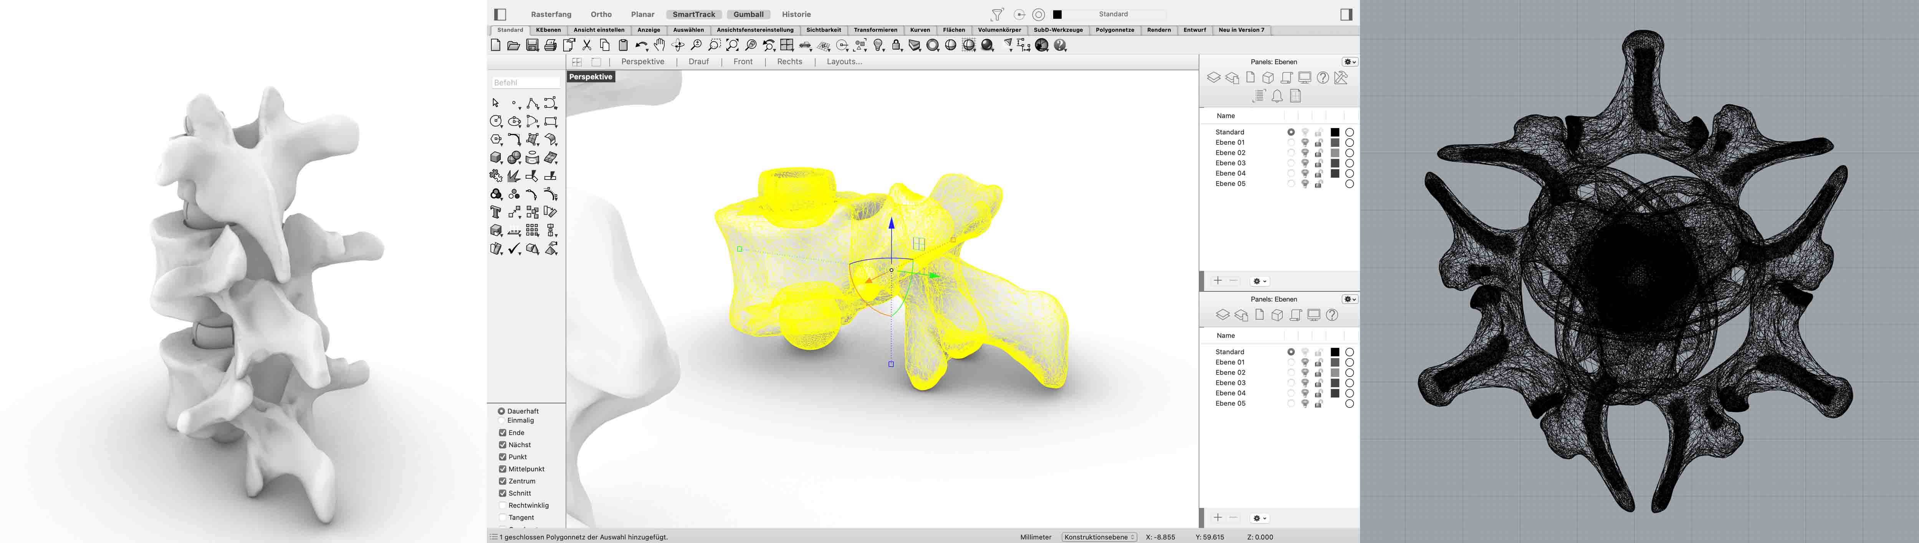This screenshot has width=1919, height=543.
Task: Uncheck the Mittelpunkt object snap
Action: pos(503,469)
